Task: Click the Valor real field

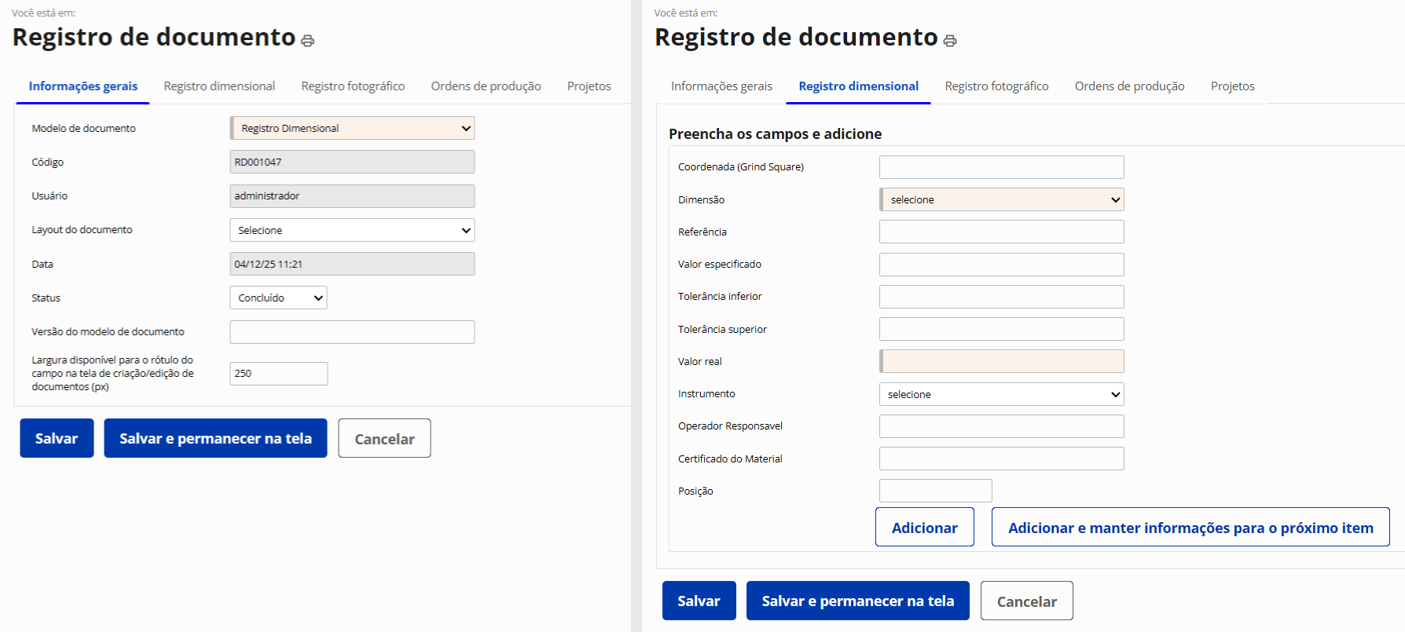Action: coord(1002,361)
